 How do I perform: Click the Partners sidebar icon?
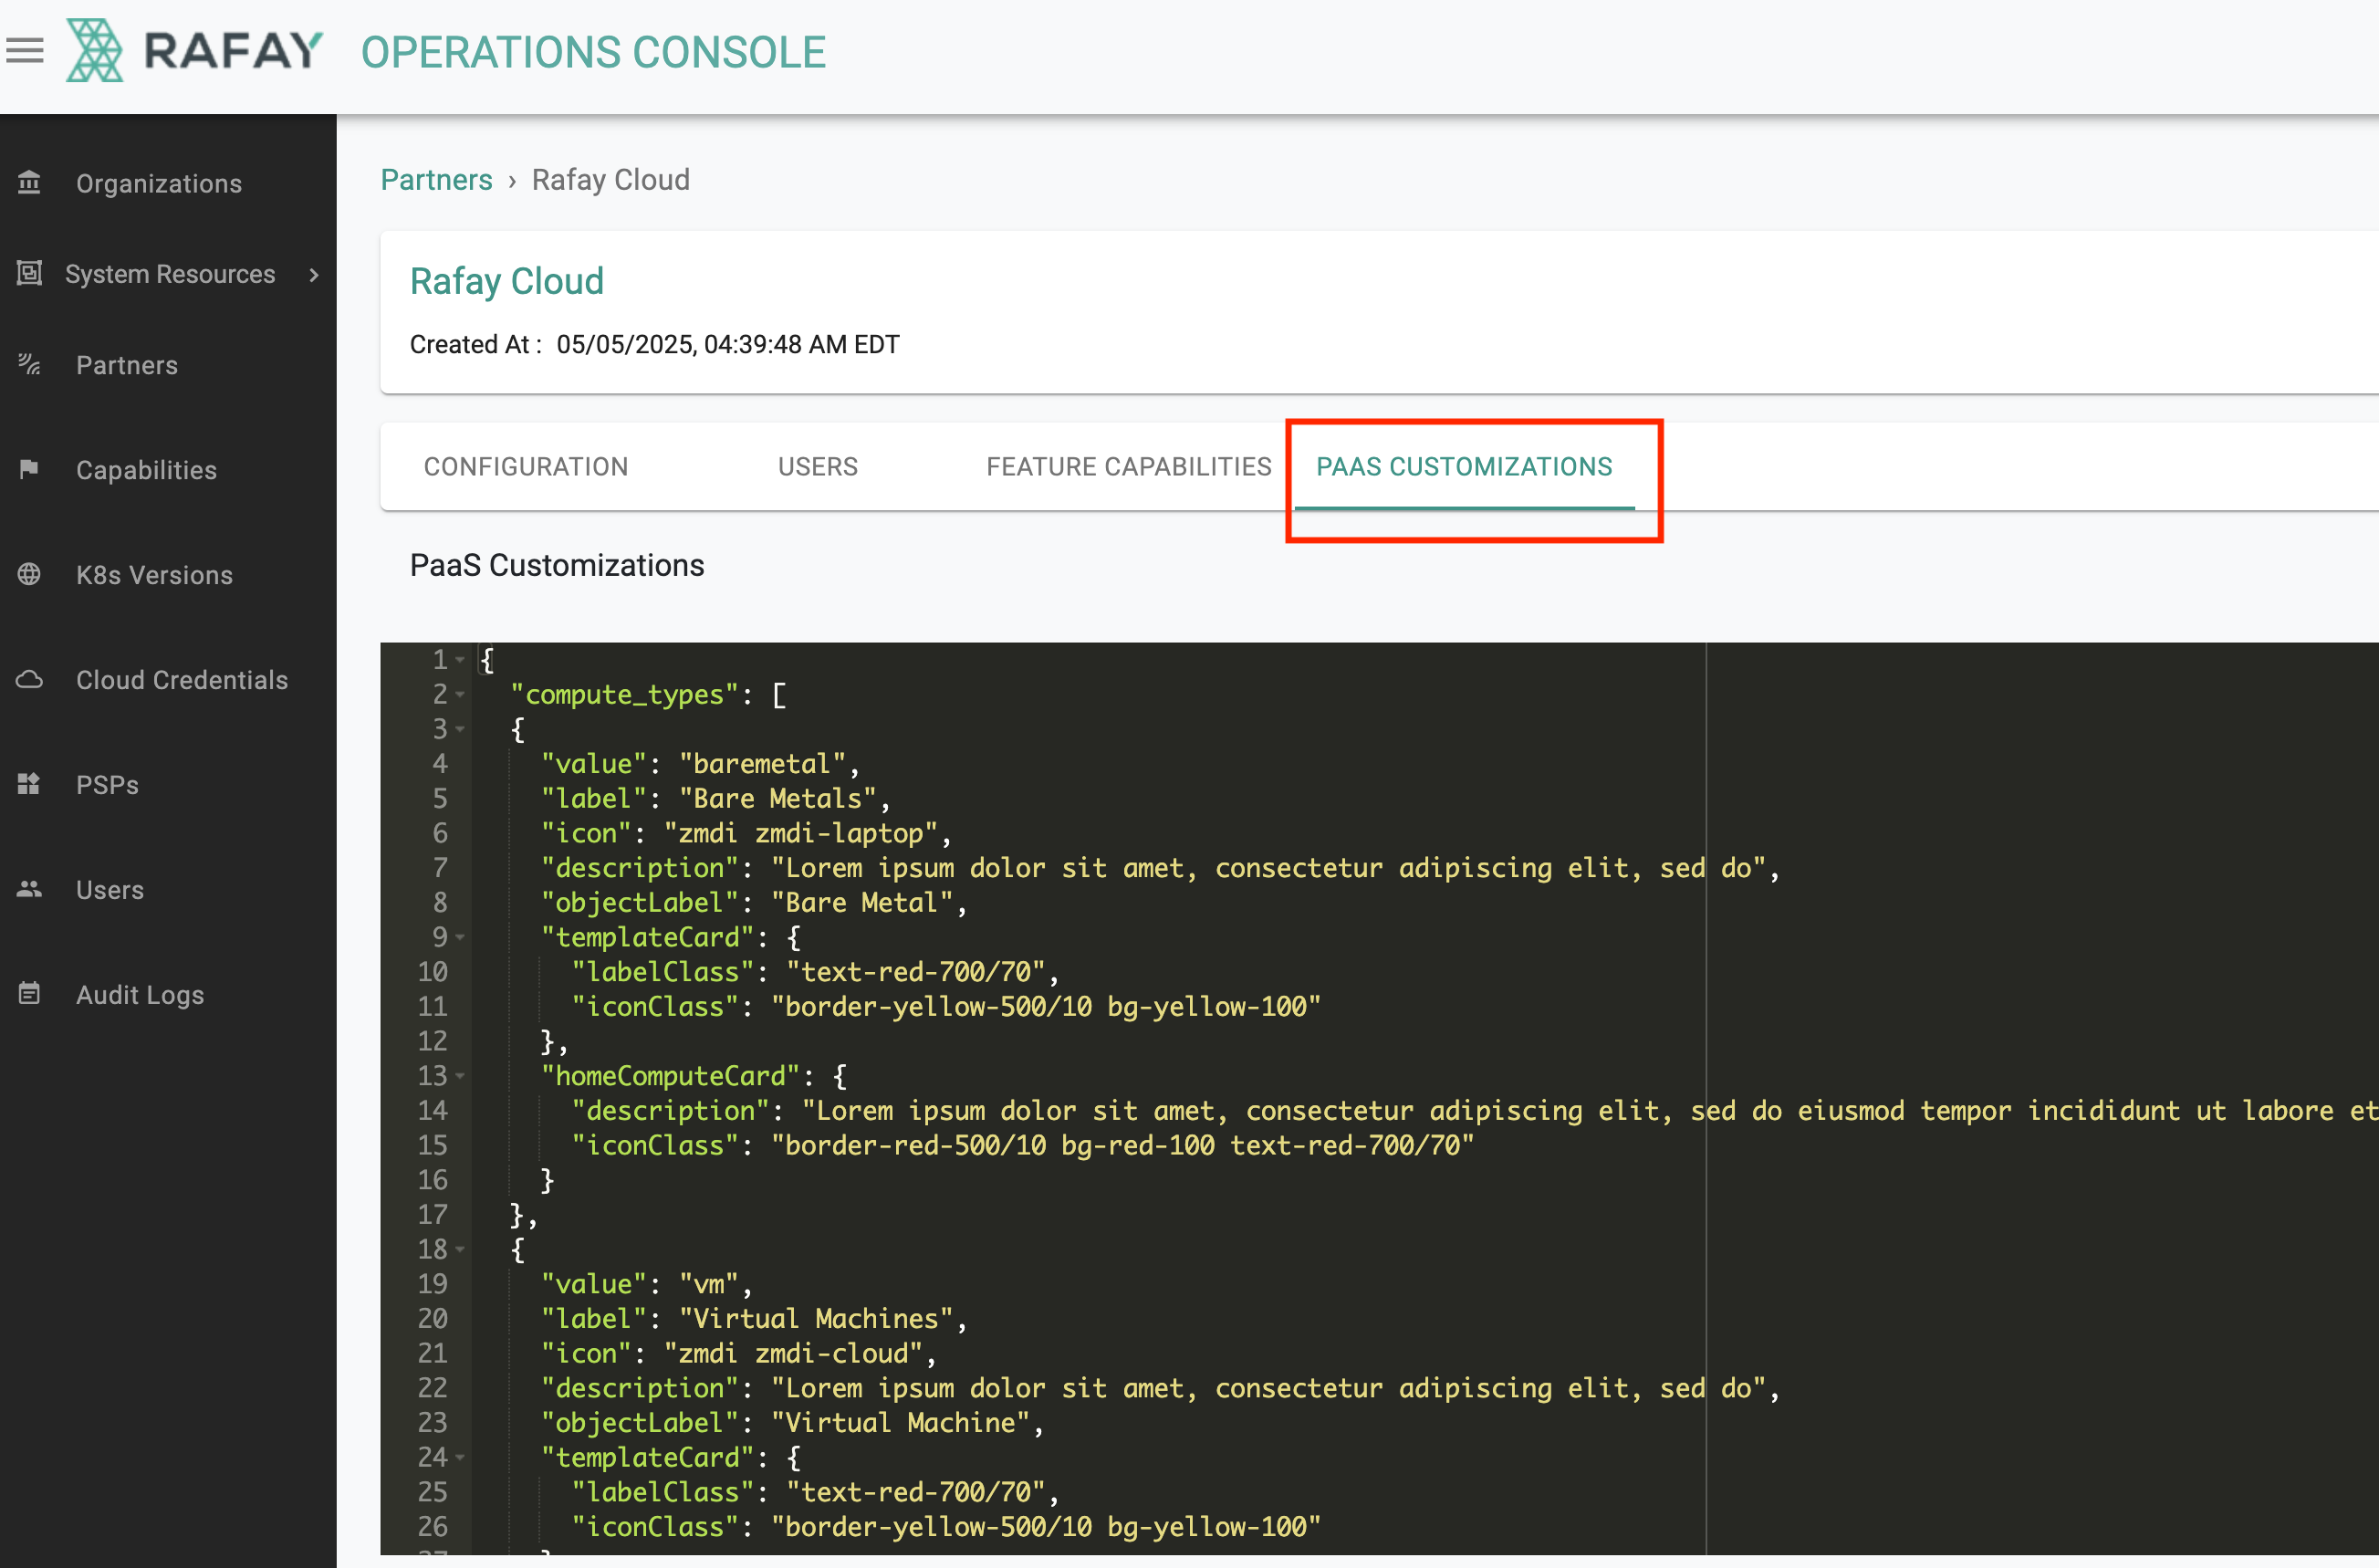pos(29,364)
